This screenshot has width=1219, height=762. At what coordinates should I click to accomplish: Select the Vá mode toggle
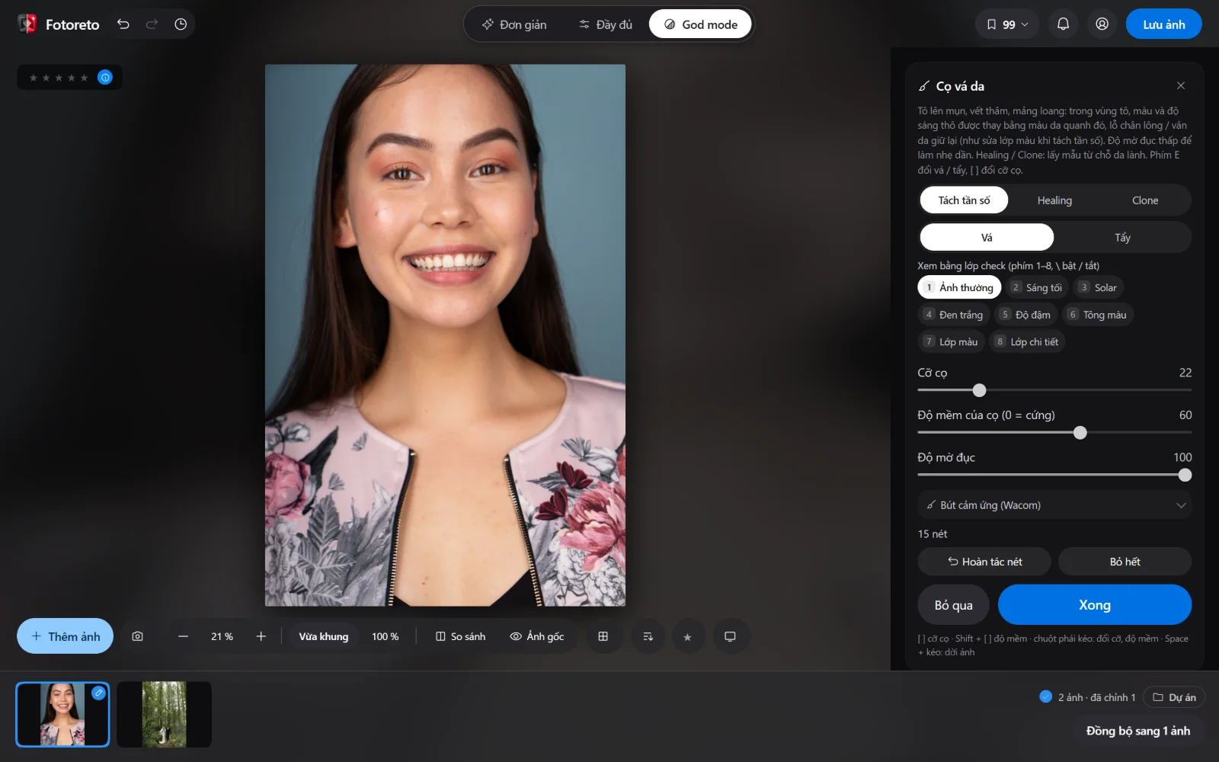(987, 237)
